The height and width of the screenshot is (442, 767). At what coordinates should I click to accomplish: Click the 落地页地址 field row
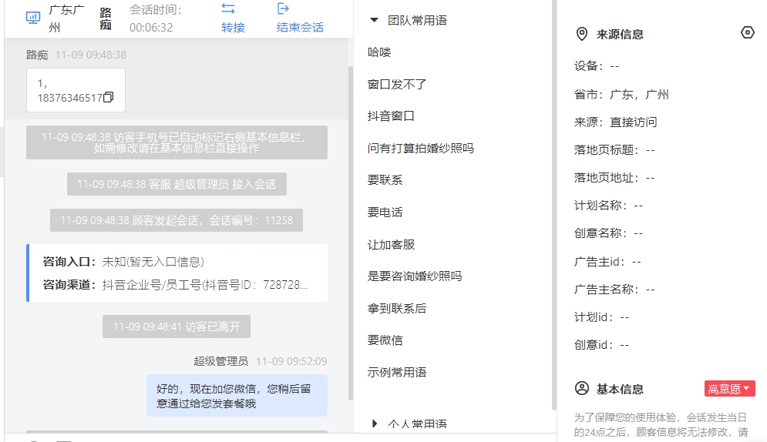tap(614, 178)
